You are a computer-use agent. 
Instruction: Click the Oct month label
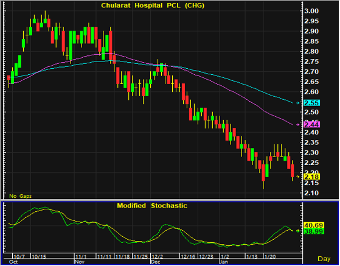pos(13,262)
